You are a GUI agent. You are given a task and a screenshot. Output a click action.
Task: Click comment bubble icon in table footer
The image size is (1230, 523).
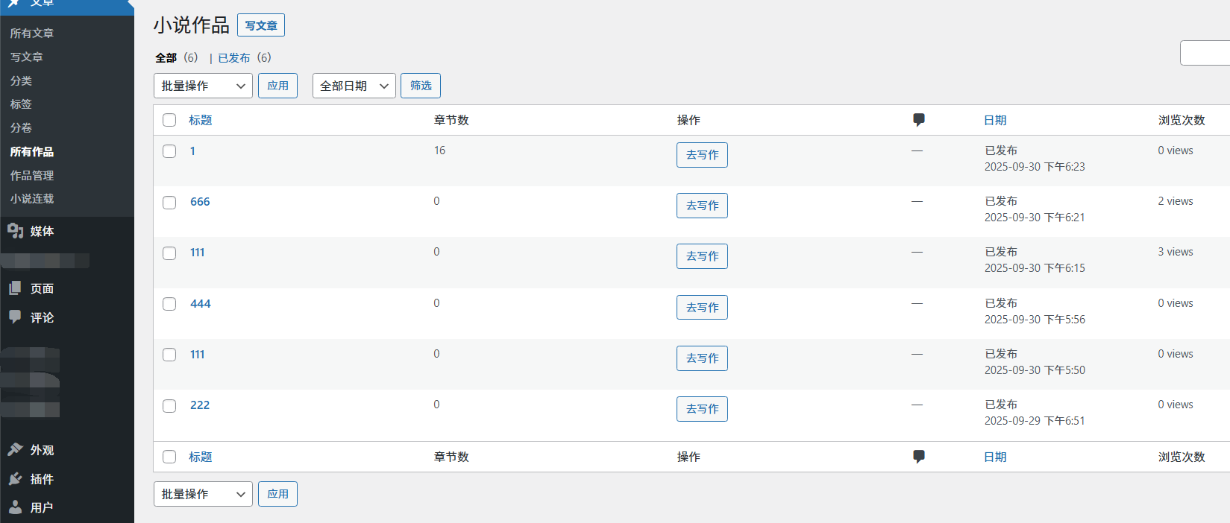[x=918, y=457]
